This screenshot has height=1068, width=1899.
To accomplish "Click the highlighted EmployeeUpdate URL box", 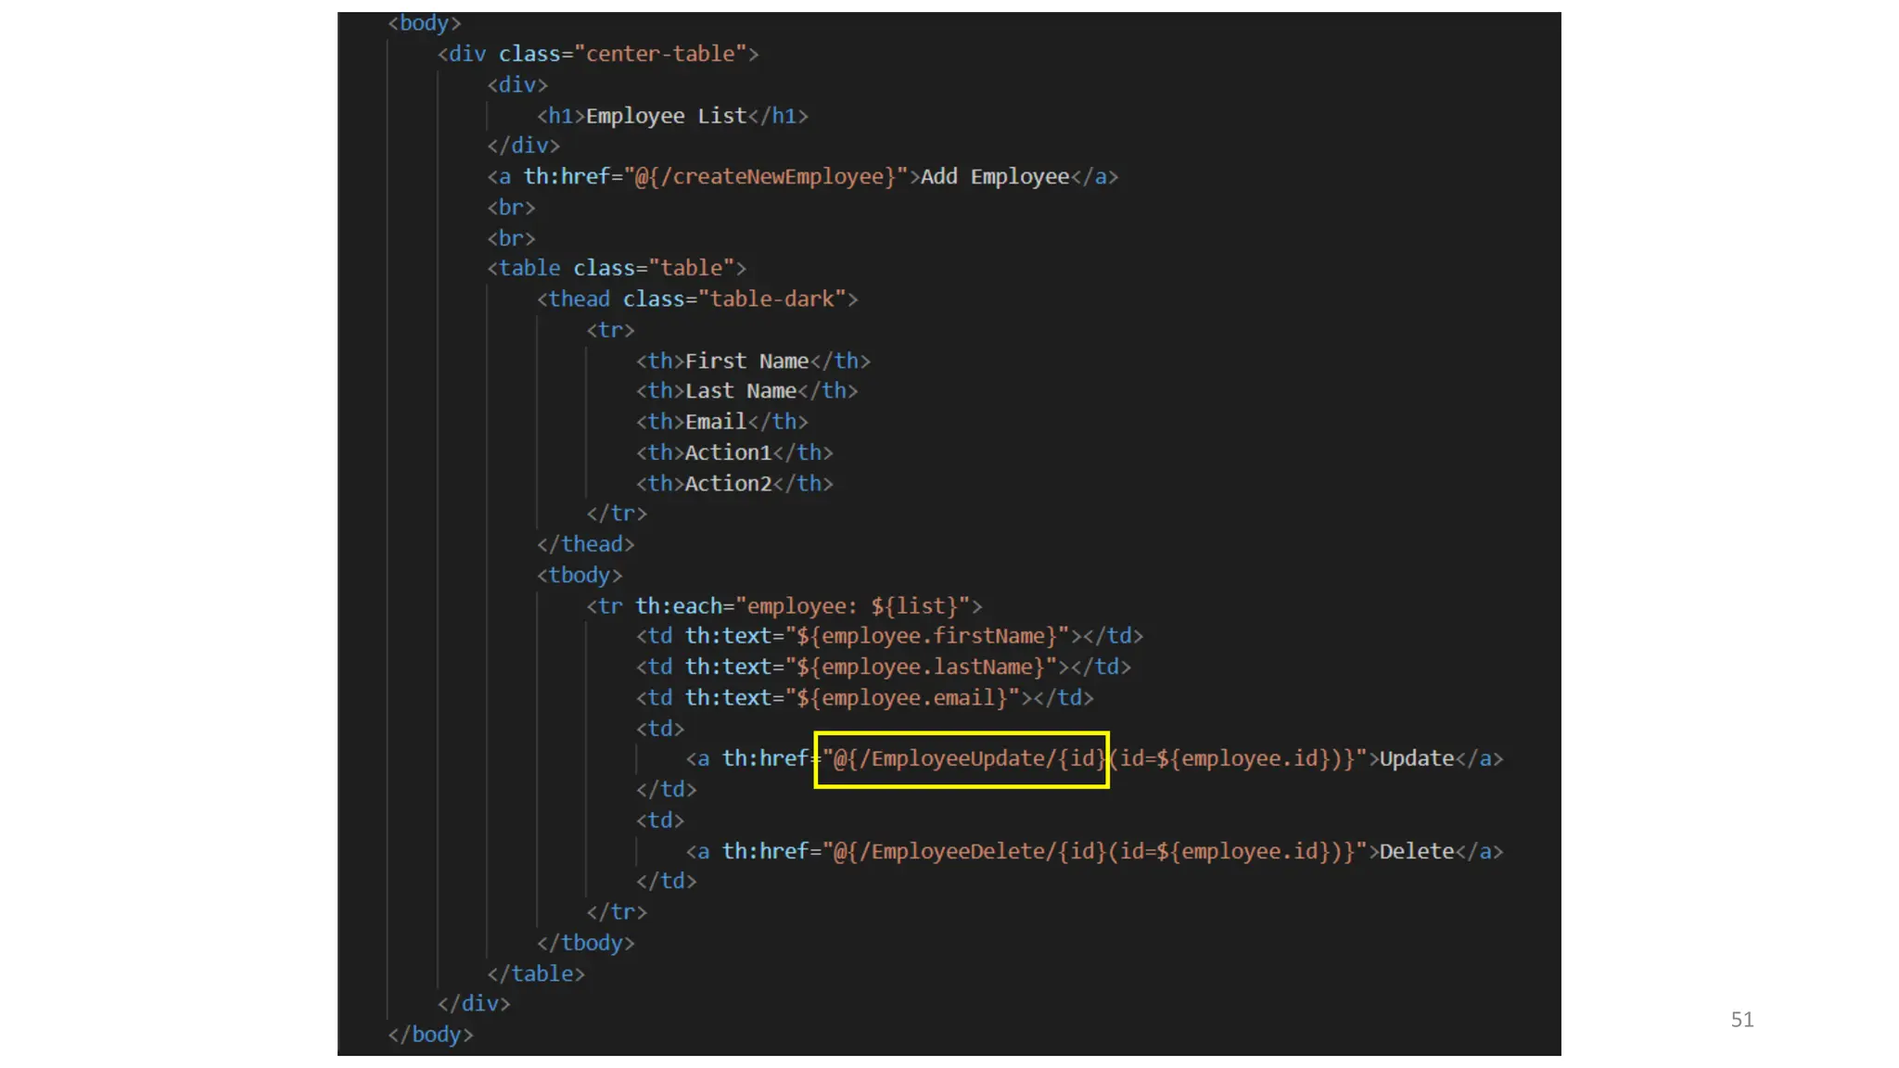I will 962,759.
